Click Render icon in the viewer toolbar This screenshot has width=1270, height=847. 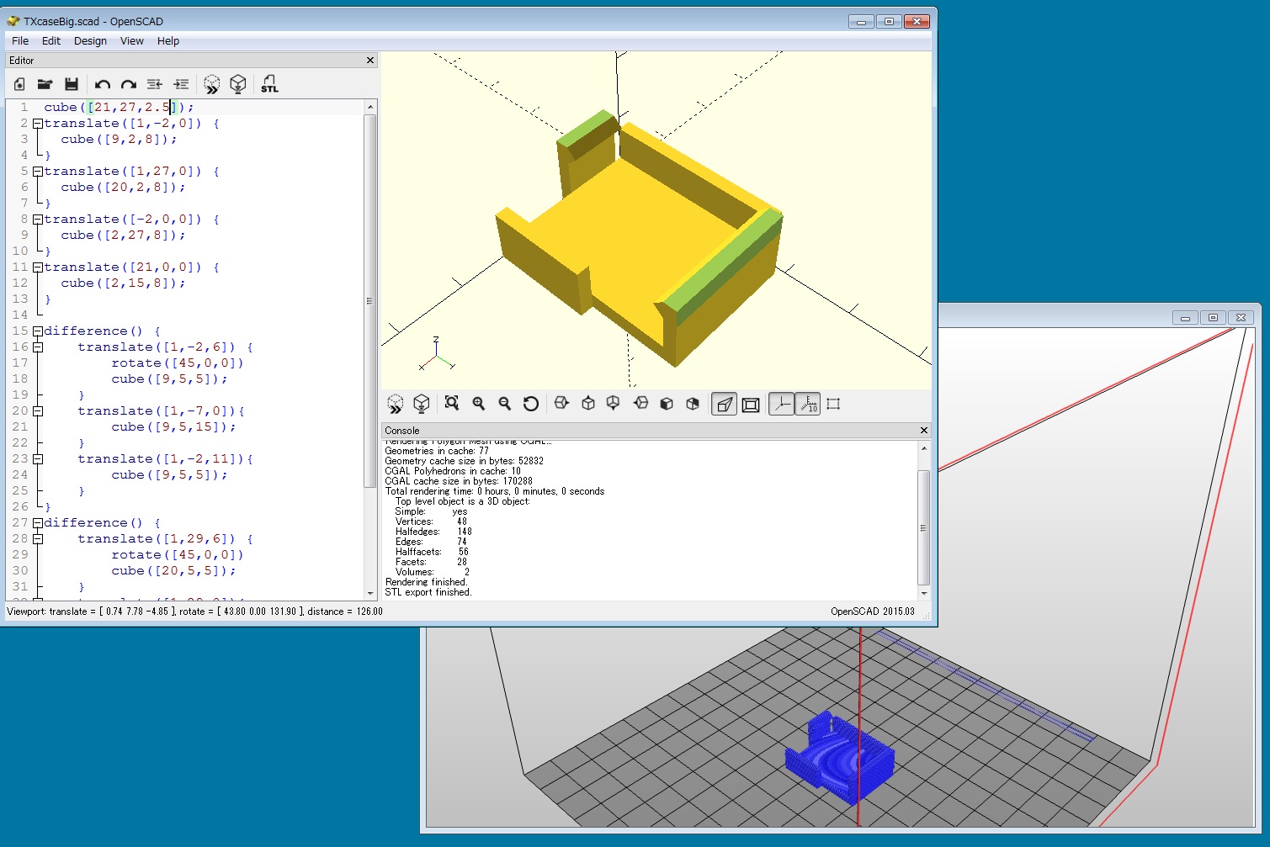(422, 404)
